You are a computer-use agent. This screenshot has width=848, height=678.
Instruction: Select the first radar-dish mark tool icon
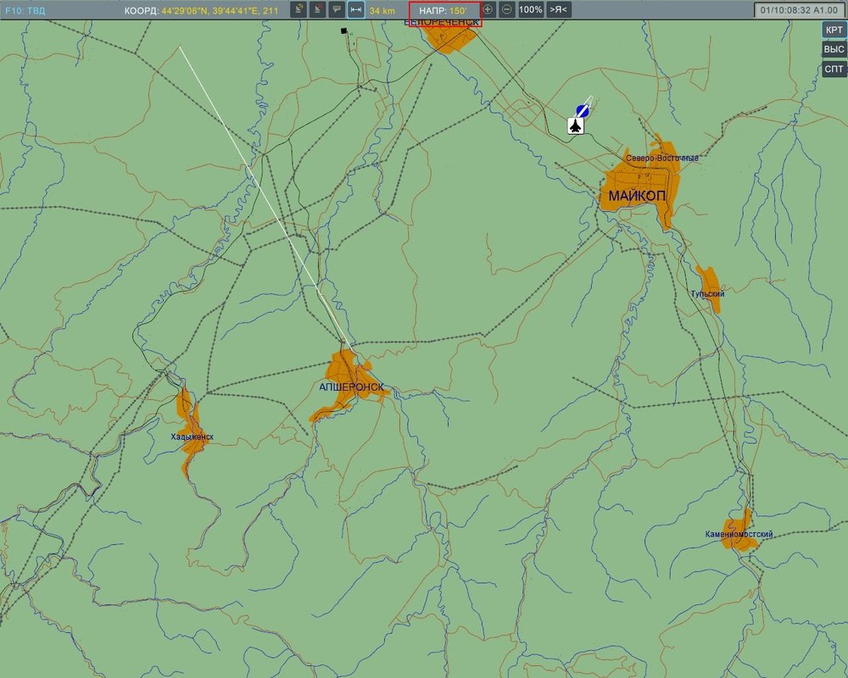click(298, 9)
